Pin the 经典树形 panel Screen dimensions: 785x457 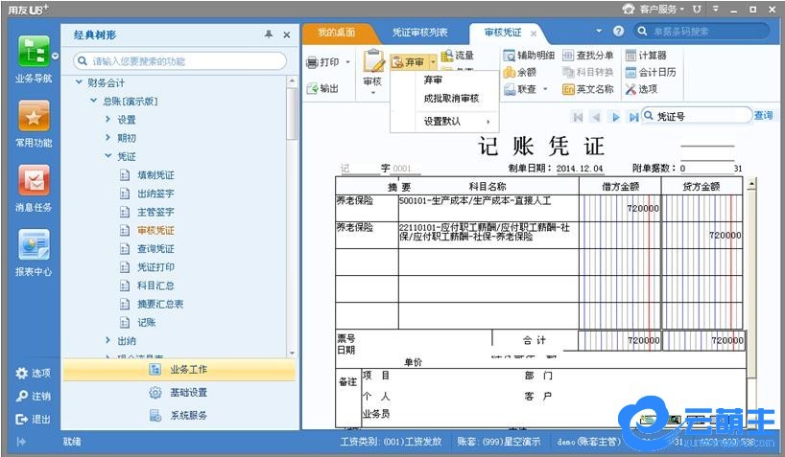click(x=269, y=34)
